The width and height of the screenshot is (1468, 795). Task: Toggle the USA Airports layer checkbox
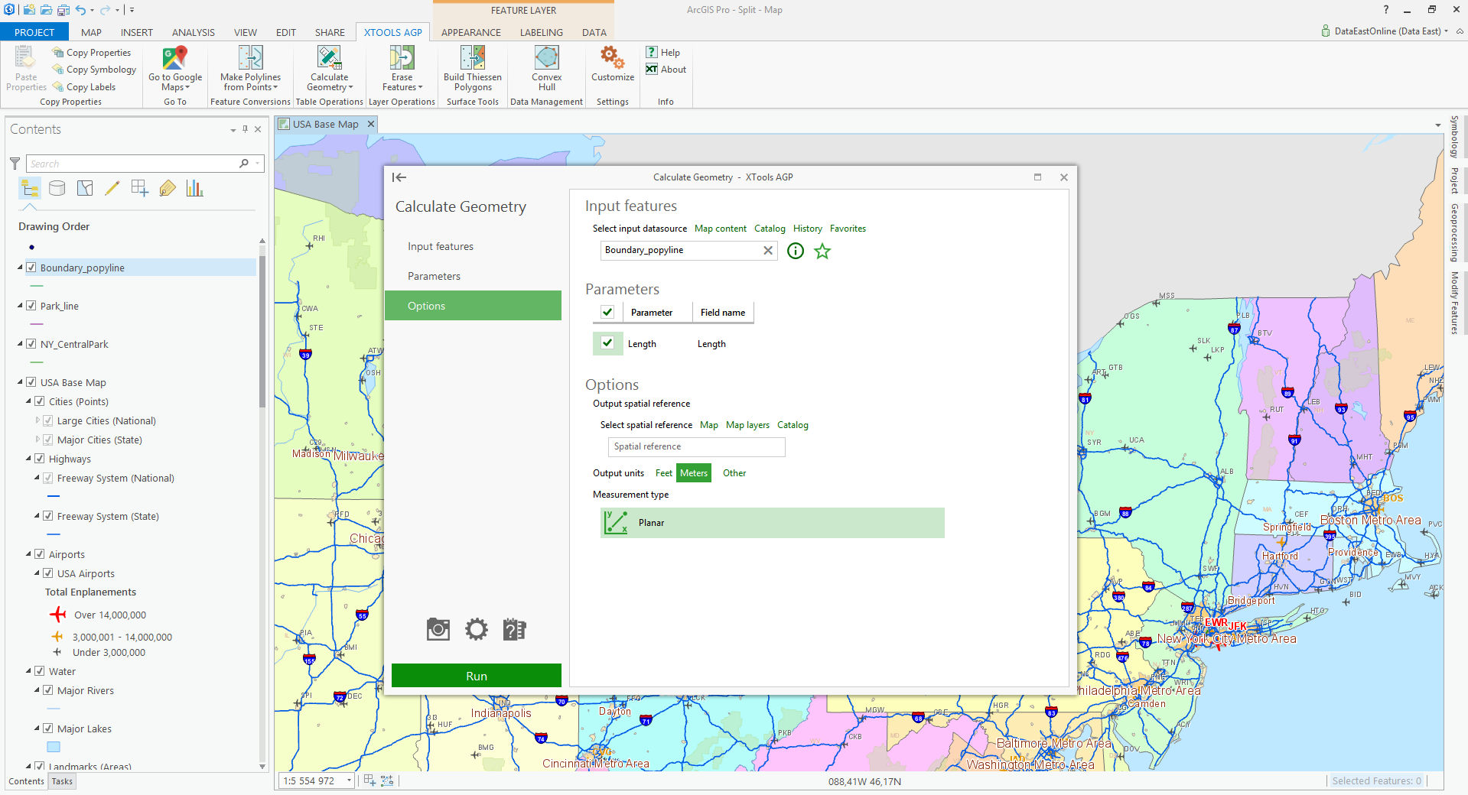tap(48, 573)
